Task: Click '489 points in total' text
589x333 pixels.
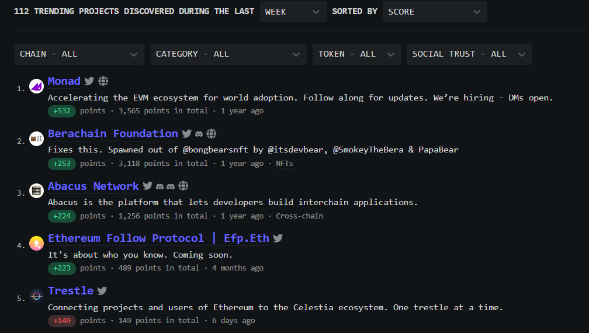Action: [x=159, y=268]
